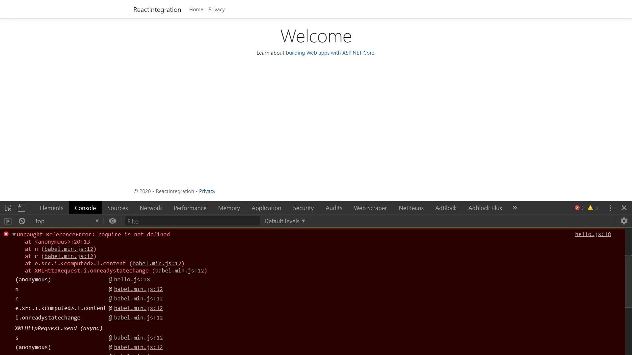Activate the inspect element picker icon
Image resolution: width=632 pixels, height=355 pixels.
coord(8,208)
